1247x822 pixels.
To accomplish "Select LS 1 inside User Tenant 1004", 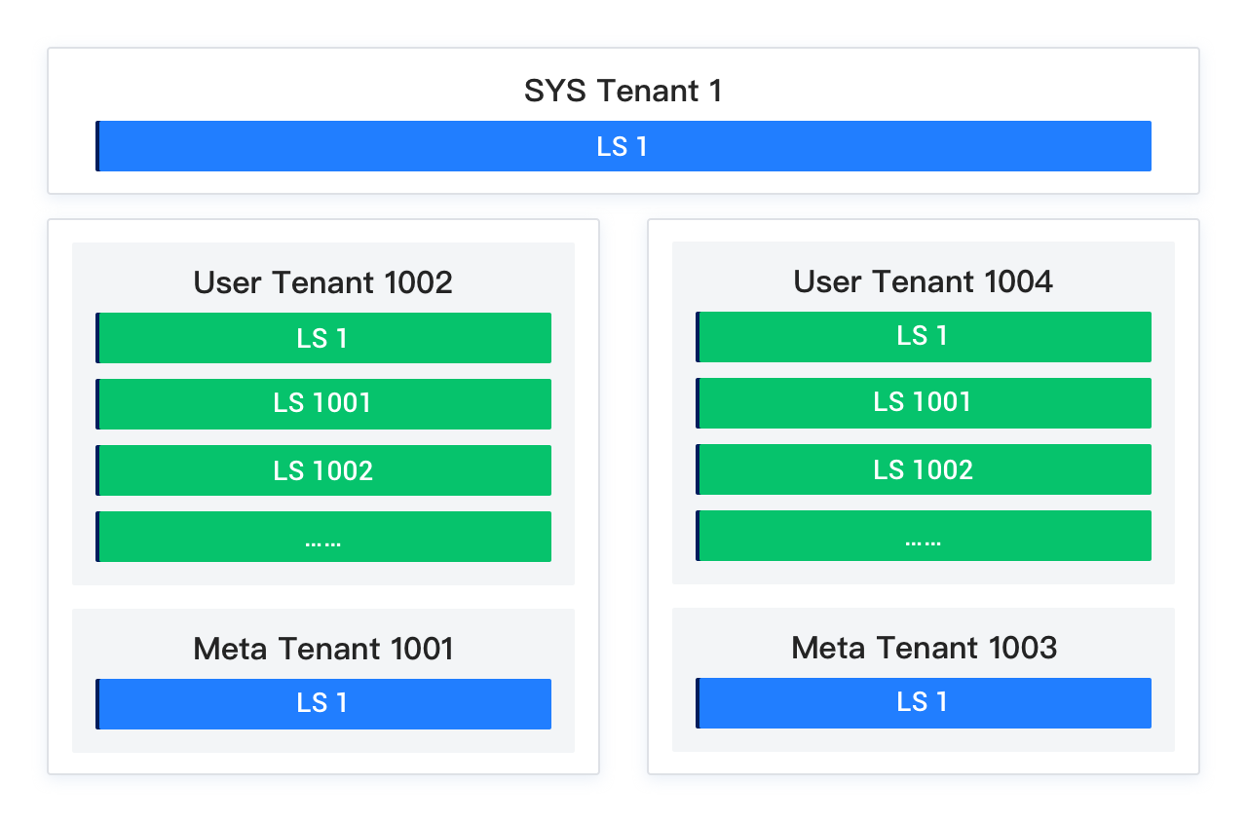I will click(x=924, y=336).
